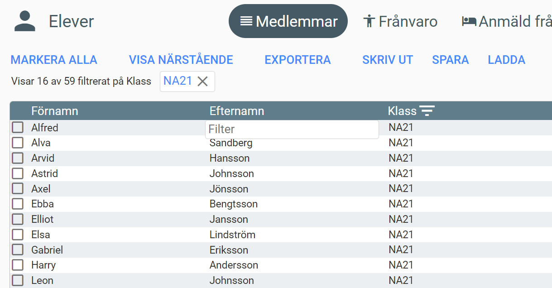The image size is (552, 288).
Task: Click VISA NÄRSTÅENDE
Action: coord(181,60)
